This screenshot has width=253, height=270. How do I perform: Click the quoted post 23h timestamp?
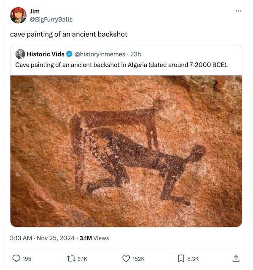tap(136, 54)
